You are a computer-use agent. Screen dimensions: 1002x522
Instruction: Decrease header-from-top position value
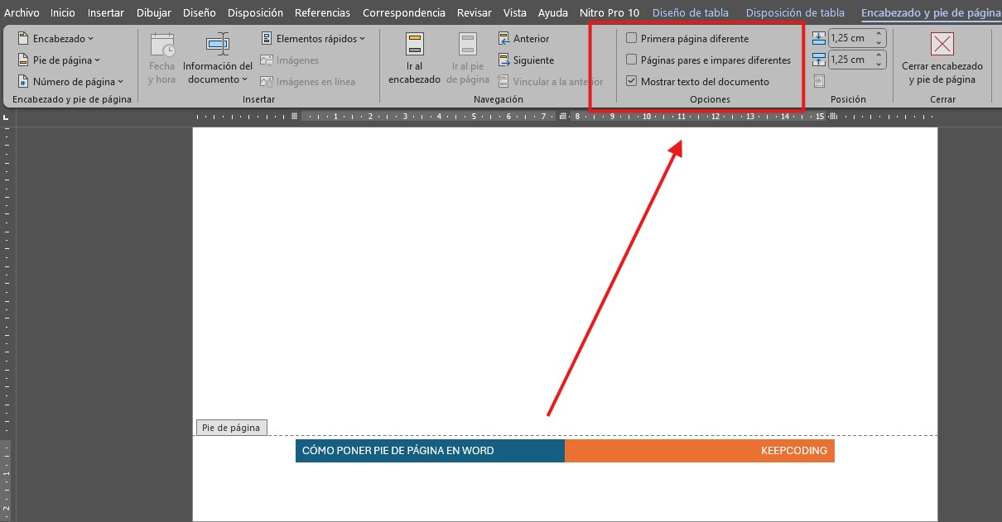(x=879, y=42)
